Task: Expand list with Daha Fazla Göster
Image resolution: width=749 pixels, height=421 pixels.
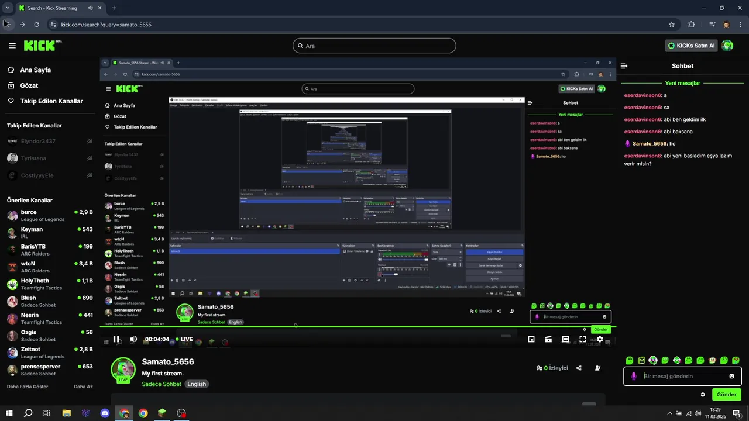Action: coord(28,387)
